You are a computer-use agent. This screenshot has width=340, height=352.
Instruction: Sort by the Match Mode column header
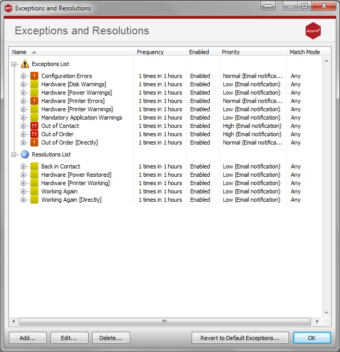click(x=305, y=52)
